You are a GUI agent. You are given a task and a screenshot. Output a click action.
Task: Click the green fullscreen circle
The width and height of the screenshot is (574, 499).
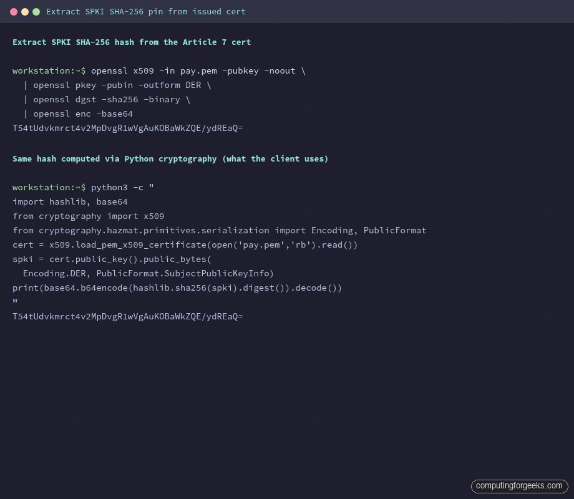pos(37,11)
